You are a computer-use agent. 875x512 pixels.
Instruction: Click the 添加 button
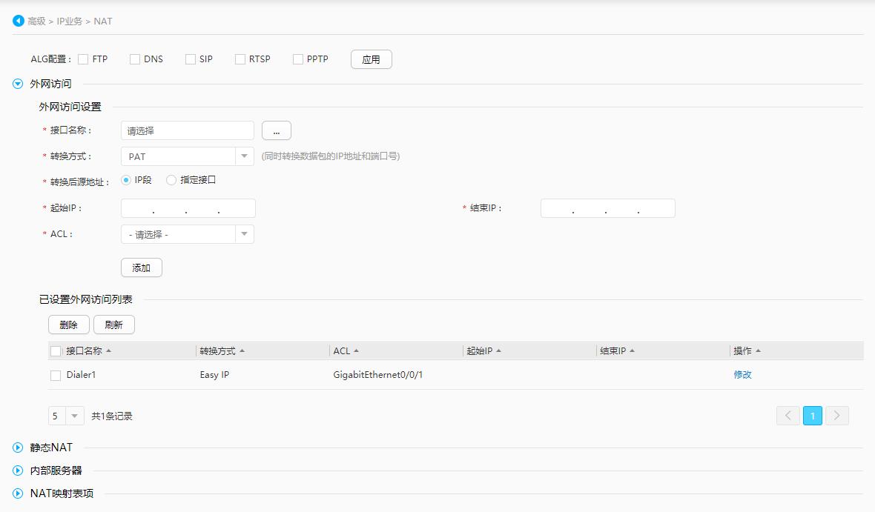click(x=141, y=267)
